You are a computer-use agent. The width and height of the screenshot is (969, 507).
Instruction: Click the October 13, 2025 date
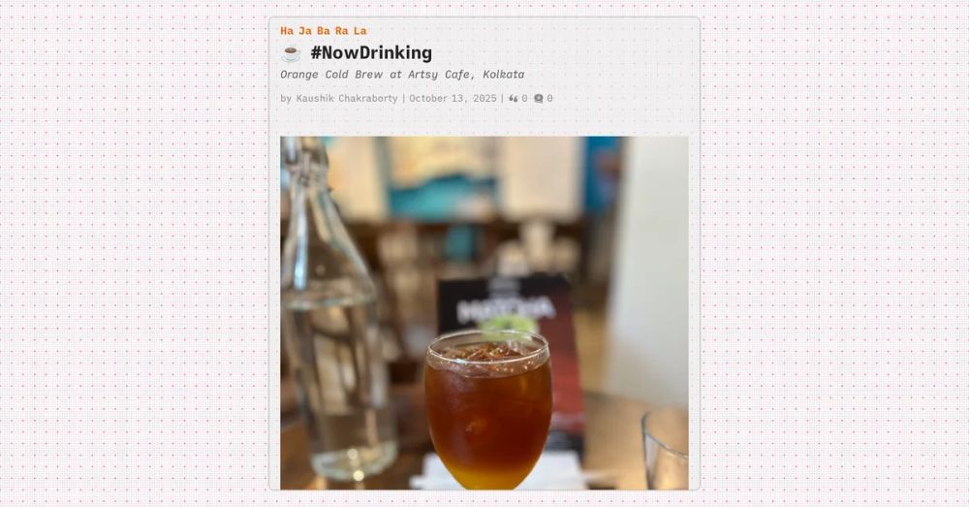(453, 98)
